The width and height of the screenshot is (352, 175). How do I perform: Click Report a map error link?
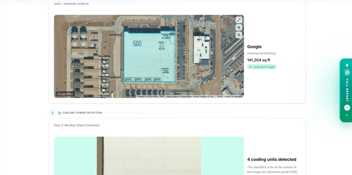click(x=234, y=97)
